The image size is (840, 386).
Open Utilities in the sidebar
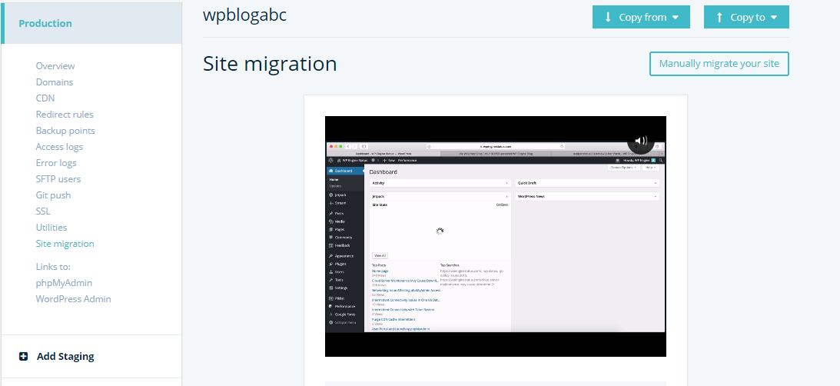[51, 228]
